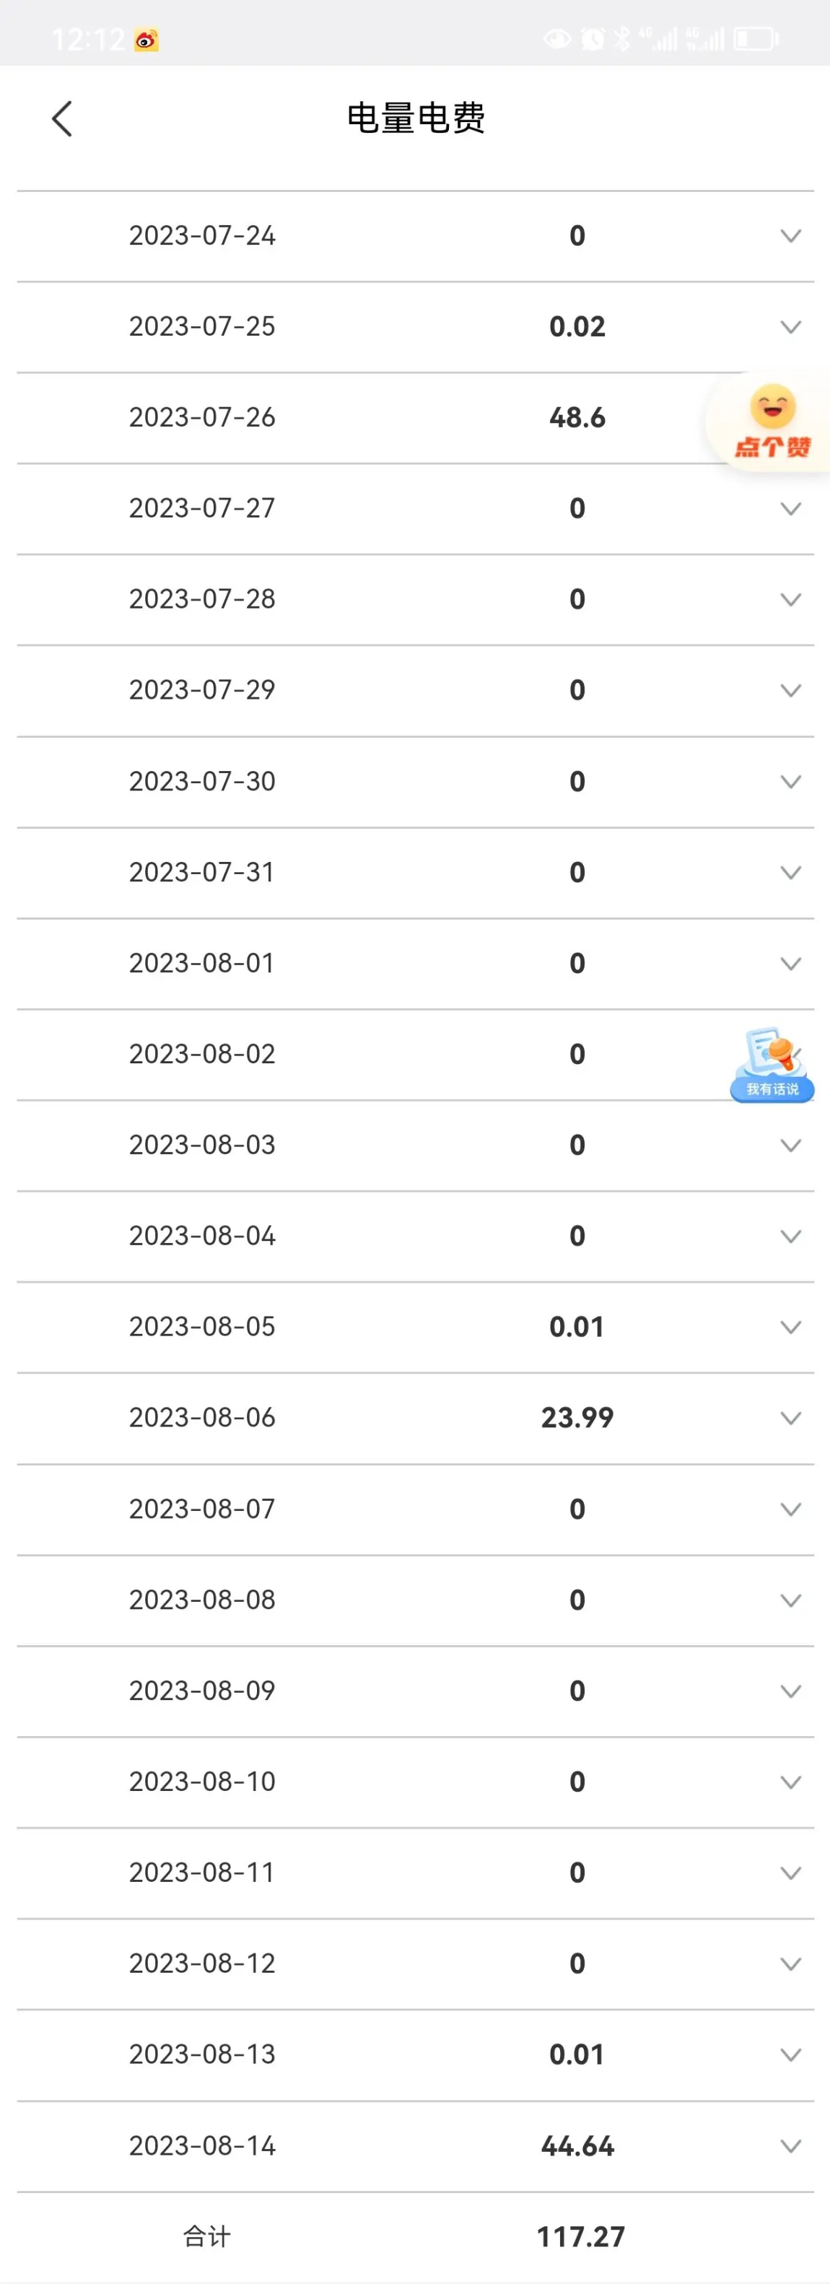The height and width of the screenshot is (2284, 830).
Task: Tap the 23.99 fee amount
Action: click(x=577, y=1417)
